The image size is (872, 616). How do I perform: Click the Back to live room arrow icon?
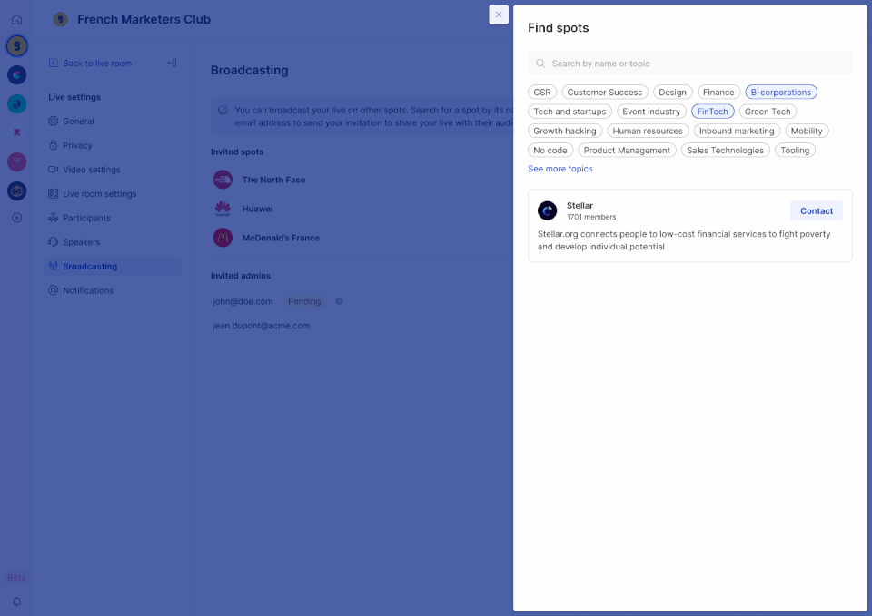pyautogui.click(x=54, y=64)
